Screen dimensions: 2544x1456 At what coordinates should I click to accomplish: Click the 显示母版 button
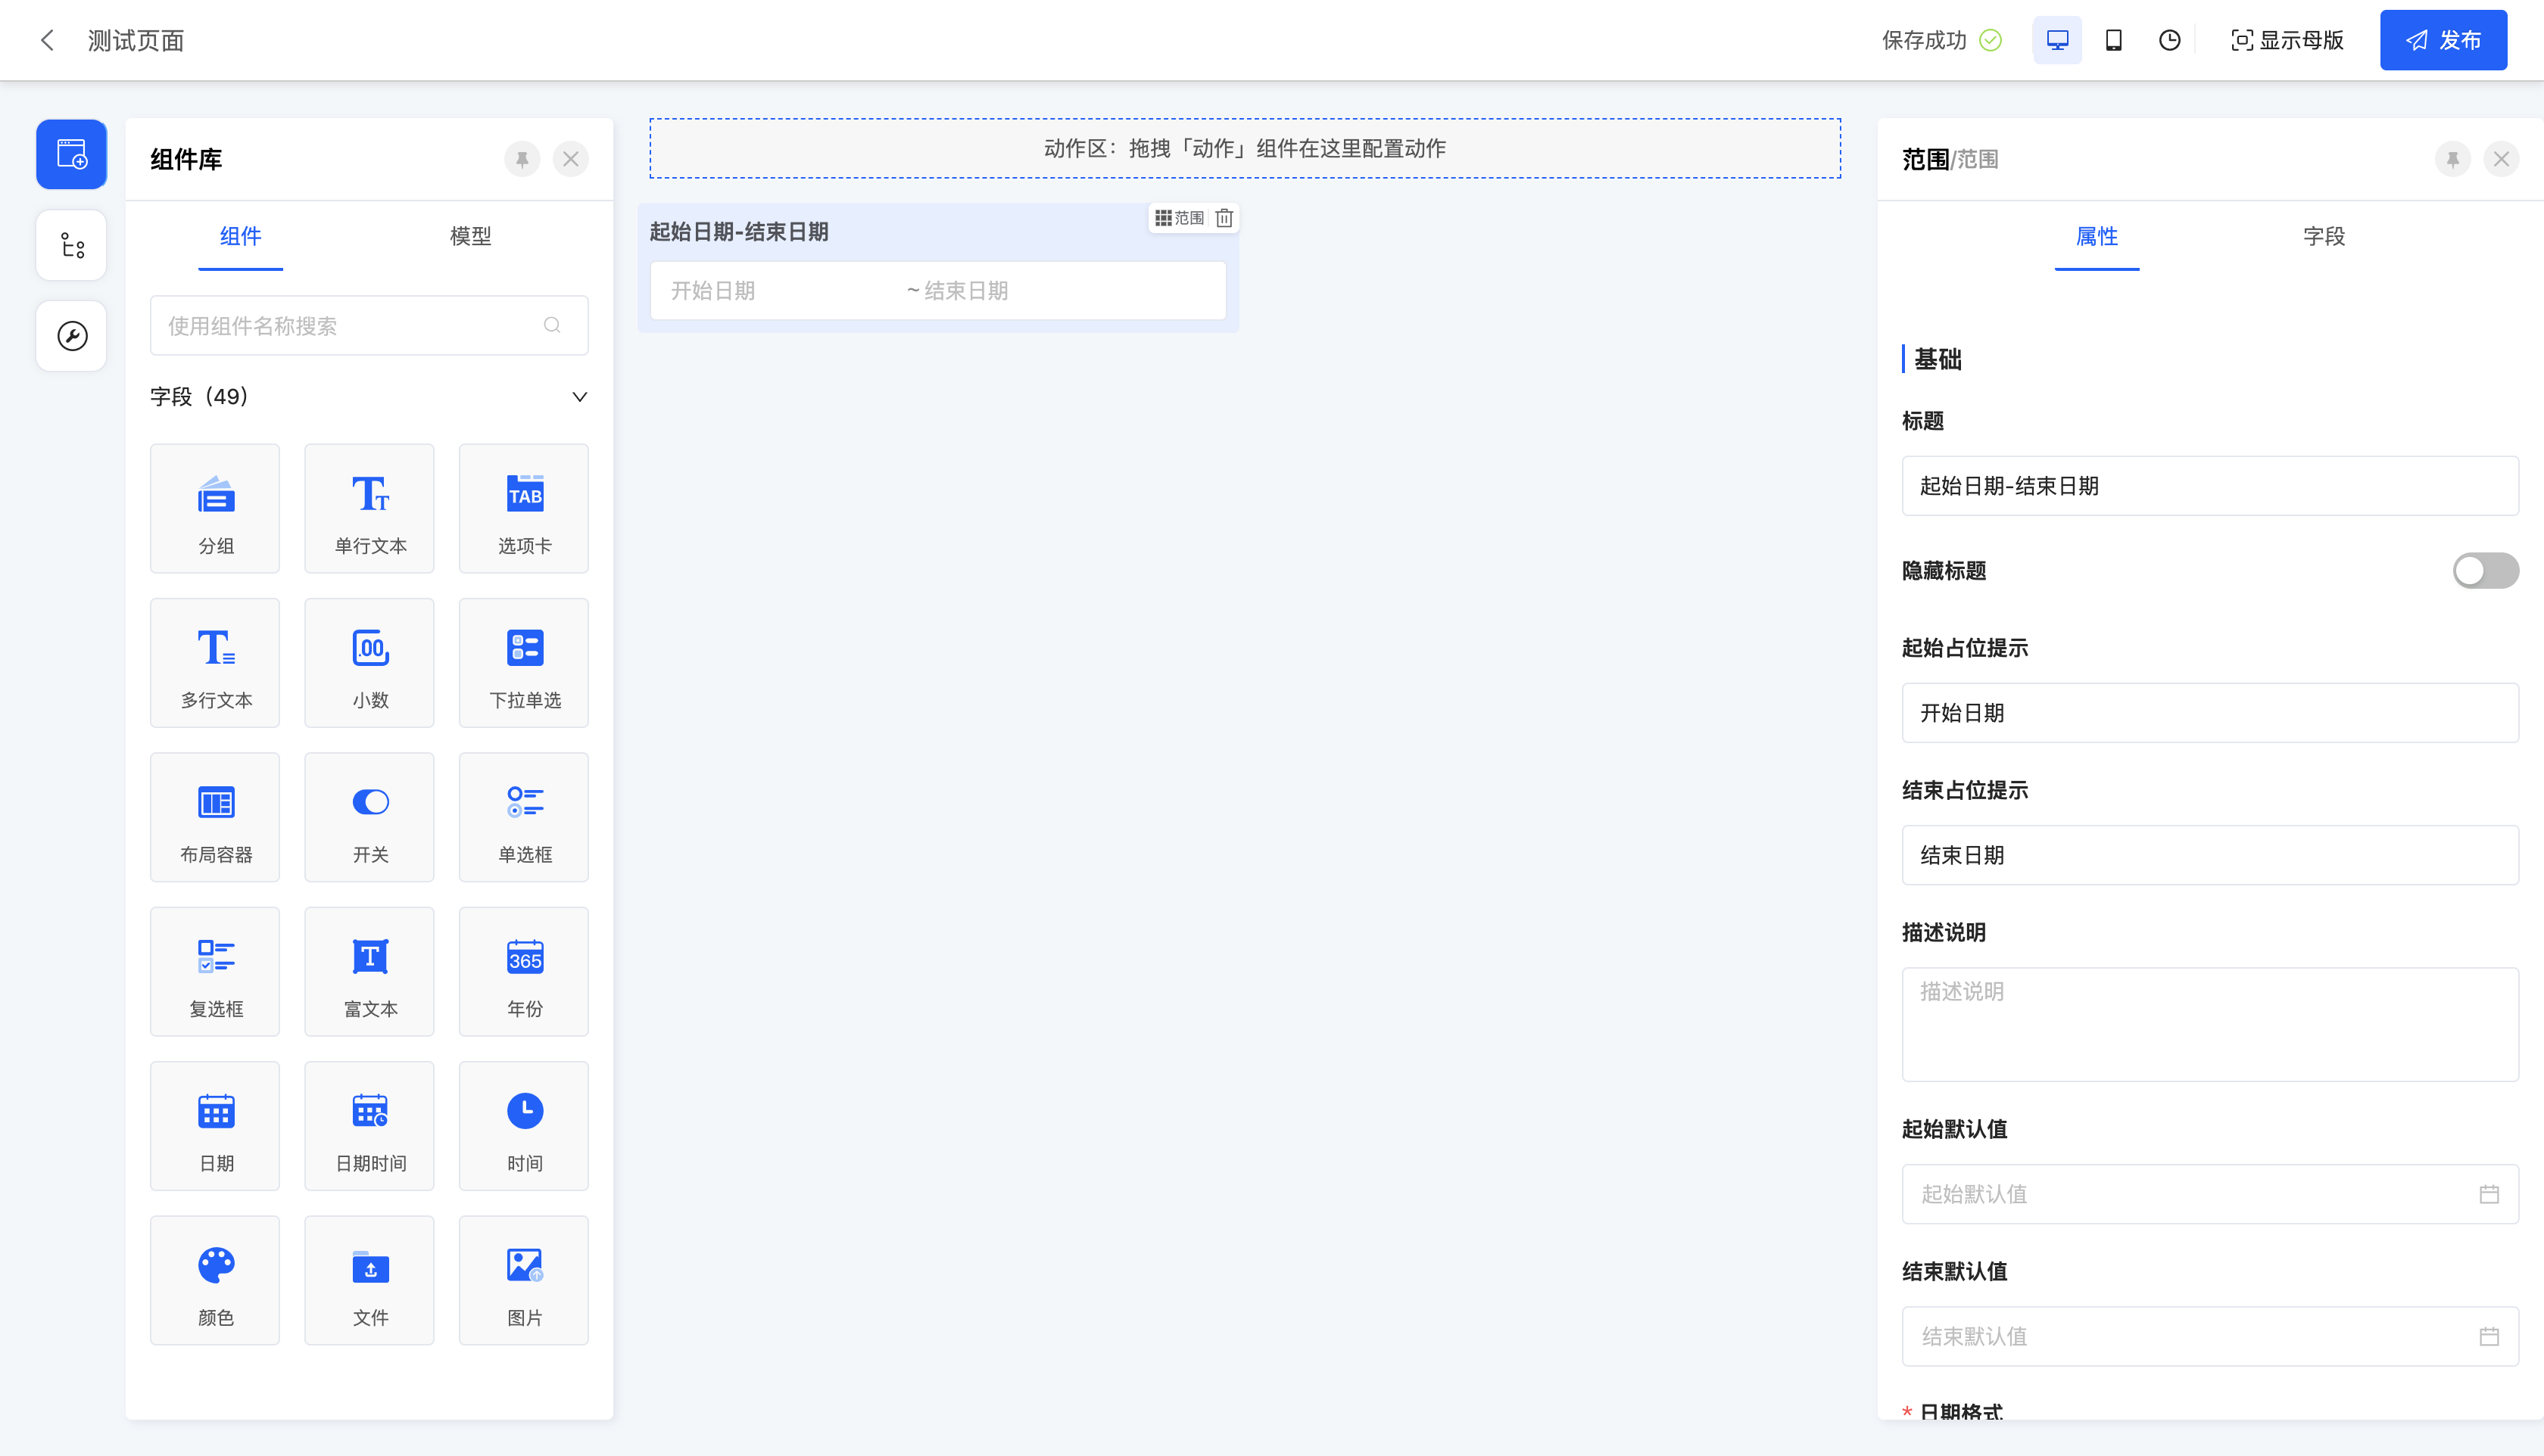(x=2287, y=40)
